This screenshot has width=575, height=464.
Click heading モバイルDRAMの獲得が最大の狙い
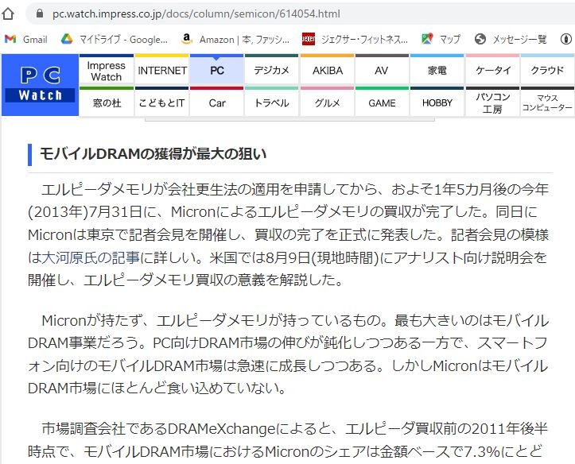(x=153, y=154)
